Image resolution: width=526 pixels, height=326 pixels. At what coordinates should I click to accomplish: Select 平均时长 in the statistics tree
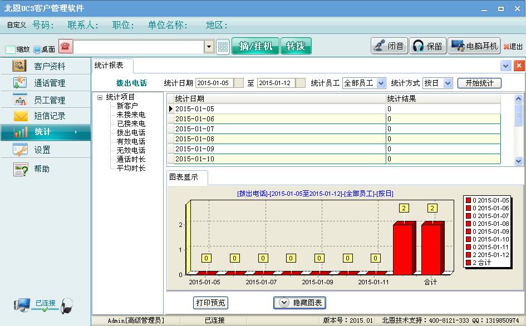pos(131,168)
